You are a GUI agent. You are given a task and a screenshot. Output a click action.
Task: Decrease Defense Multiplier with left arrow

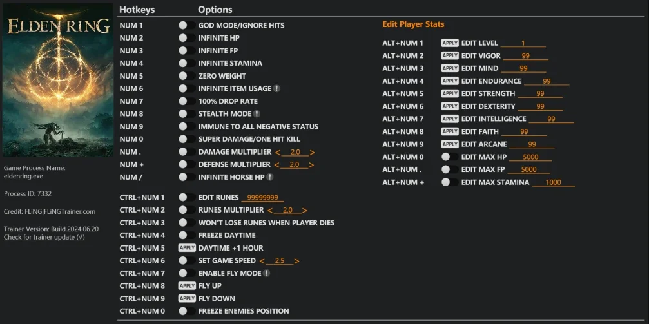pos(278,165)
